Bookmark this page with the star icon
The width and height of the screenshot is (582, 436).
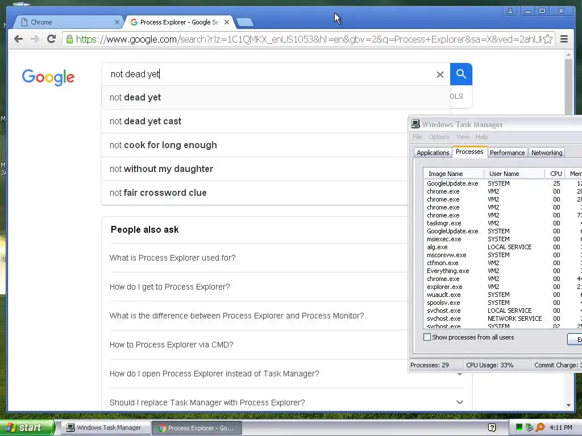coord(548,39)
